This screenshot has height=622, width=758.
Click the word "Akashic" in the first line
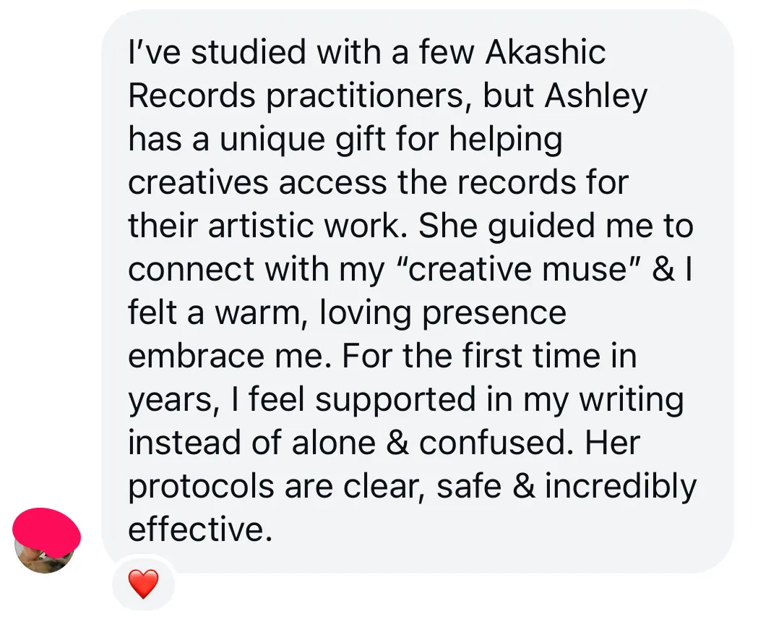pos(546,52)
